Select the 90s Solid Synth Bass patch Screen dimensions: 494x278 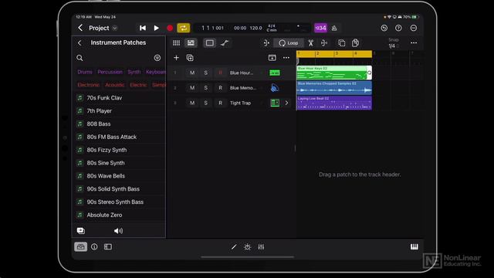(118, 188)
